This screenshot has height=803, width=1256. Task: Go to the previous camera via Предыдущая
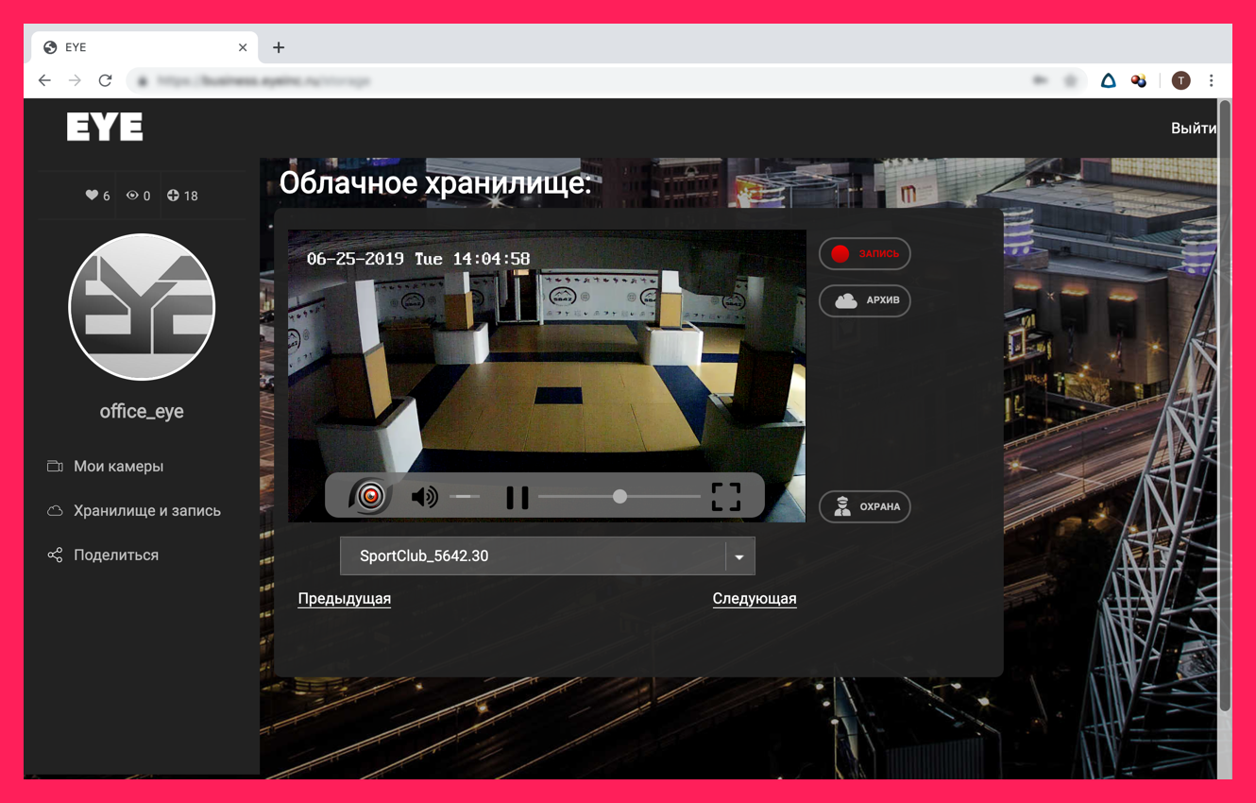[345, 599]
